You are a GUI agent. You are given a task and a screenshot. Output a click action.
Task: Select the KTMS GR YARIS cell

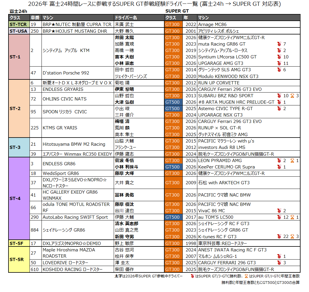point(78,128)
